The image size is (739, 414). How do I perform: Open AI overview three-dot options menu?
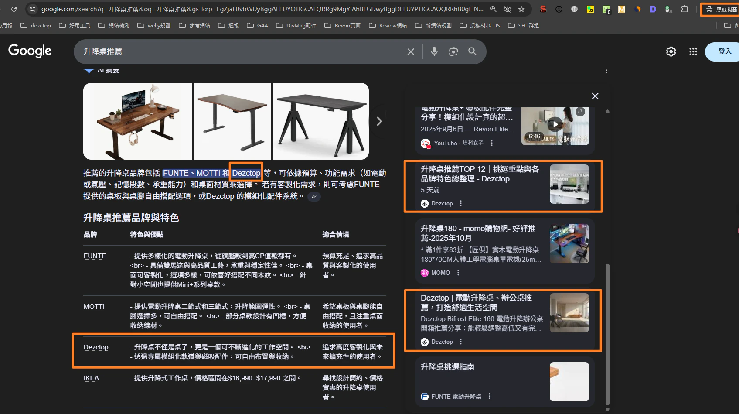click(x=606, y=71)
